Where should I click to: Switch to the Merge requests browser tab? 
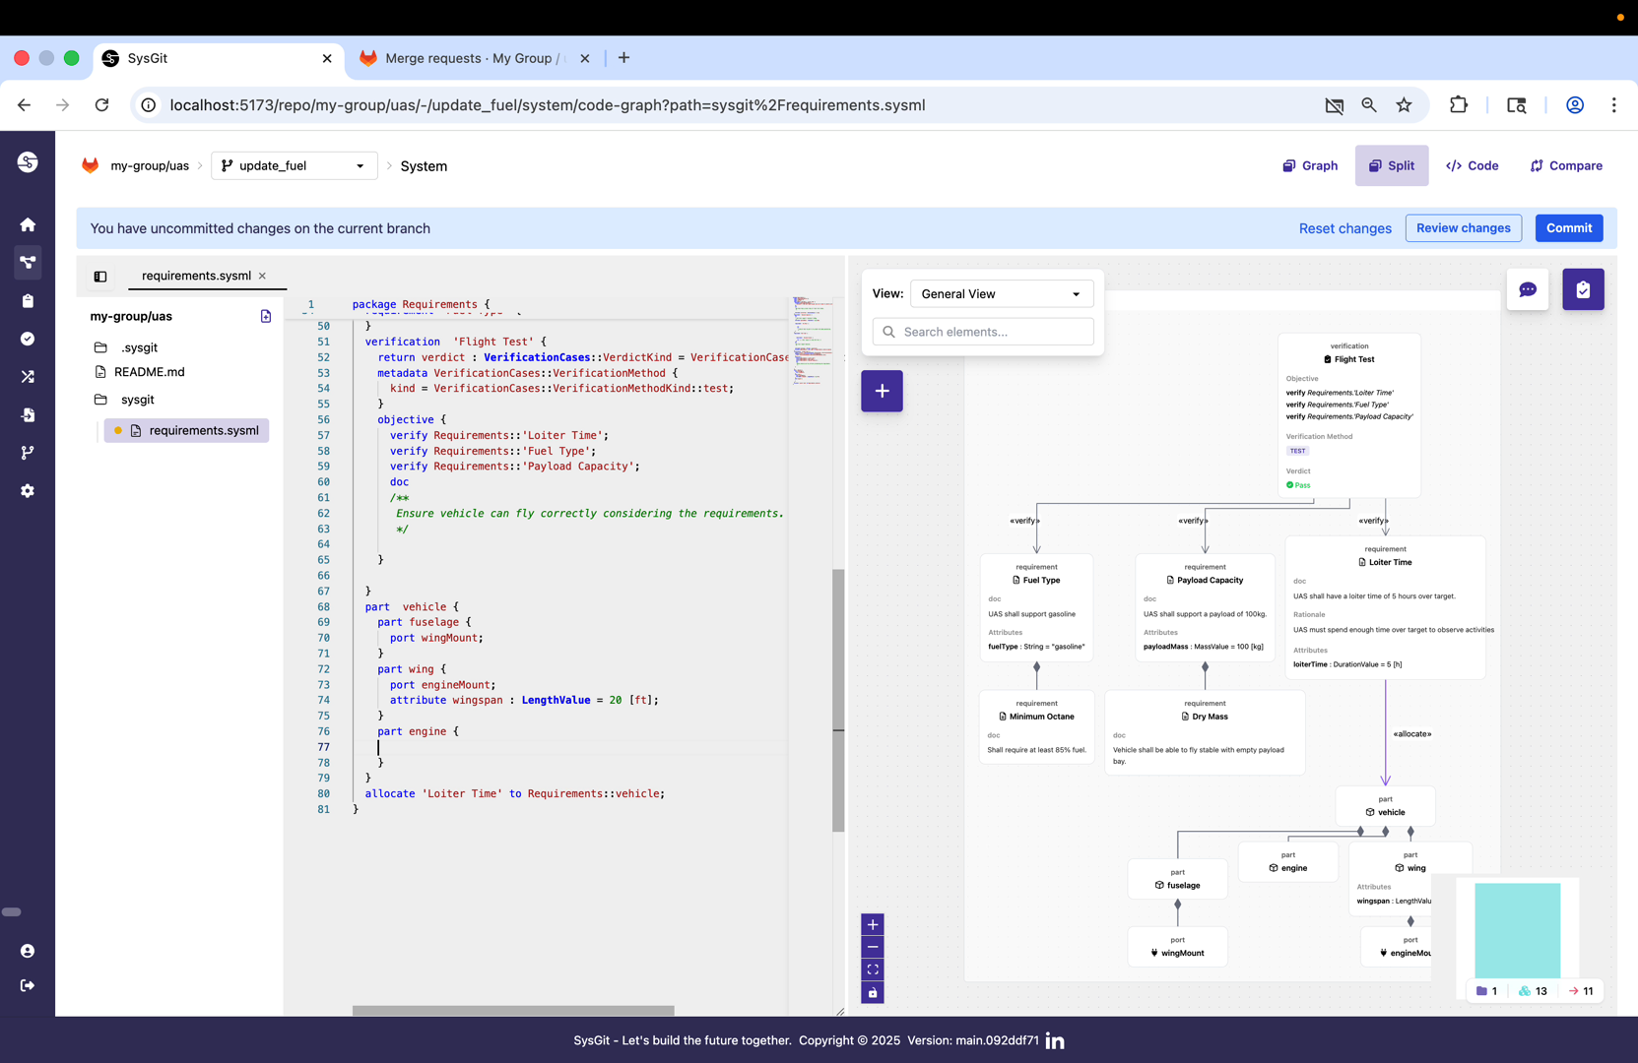tap(463, 58)
